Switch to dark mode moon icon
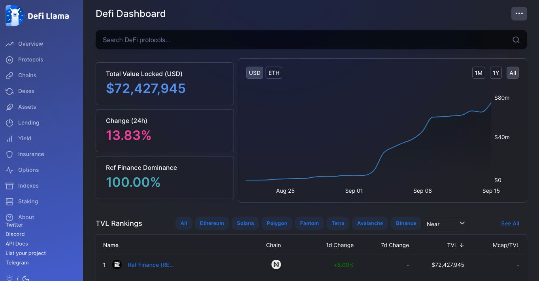Viewport: 539px width, 281px height. [25, 278]
